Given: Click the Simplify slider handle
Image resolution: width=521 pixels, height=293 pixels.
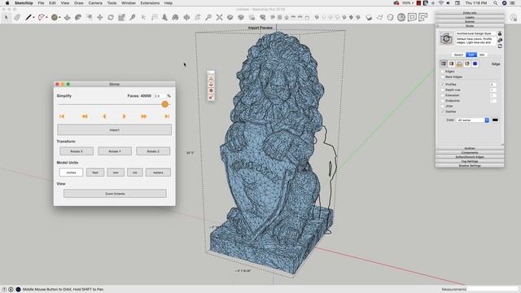Looking at the screenshot, I should click(164, 104).
